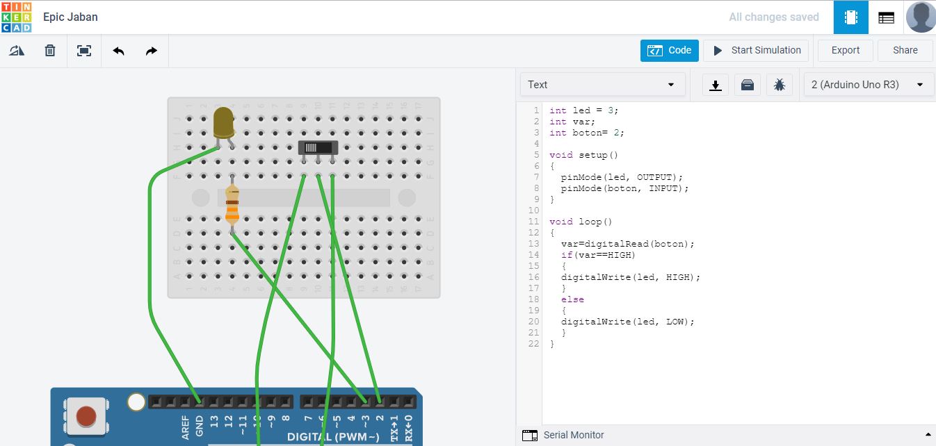Click the Share button
This screenshot has height=446, width=936.
click(x=905, y=50)
